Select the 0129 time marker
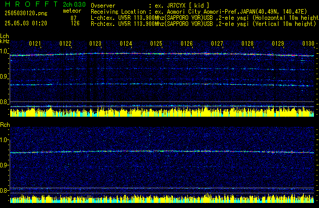 click(x=278, y=44)
